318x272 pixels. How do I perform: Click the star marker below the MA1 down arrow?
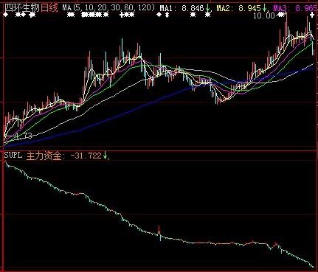[208, 15]
